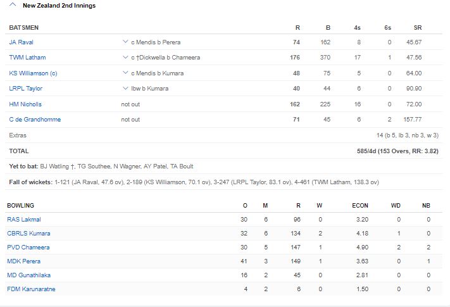Screen dimensions: 450x307
Task: Open JA Raval's player profile
Action: pos(21,42)
